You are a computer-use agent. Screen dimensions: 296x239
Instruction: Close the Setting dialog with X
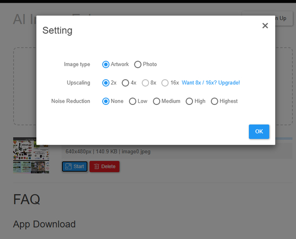point(265,26)
